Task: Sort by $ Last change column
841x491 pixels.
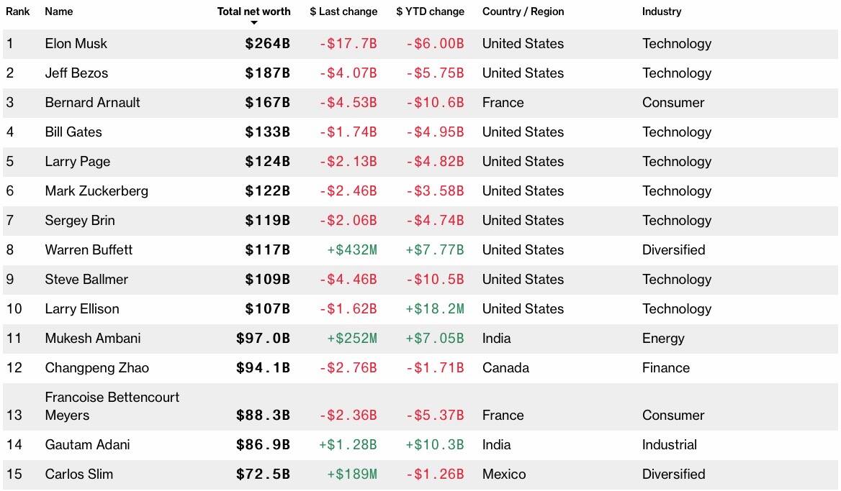Action: pos(343,12)
